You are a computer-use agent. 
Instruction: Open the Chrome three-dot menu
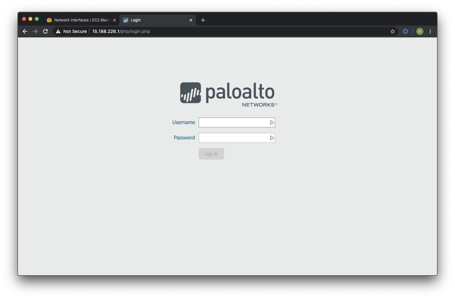coord(430,31)
